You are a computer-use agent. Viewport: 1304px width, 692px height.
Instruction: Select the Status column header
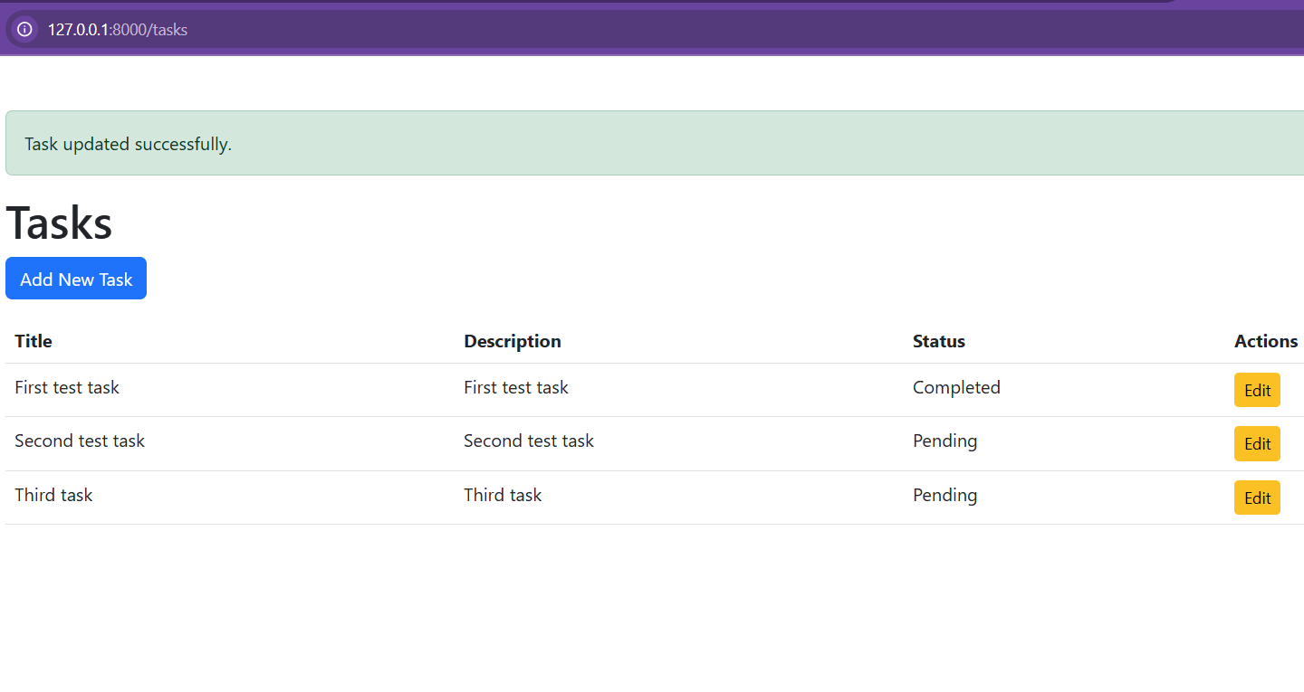click(x=938, y=341)
